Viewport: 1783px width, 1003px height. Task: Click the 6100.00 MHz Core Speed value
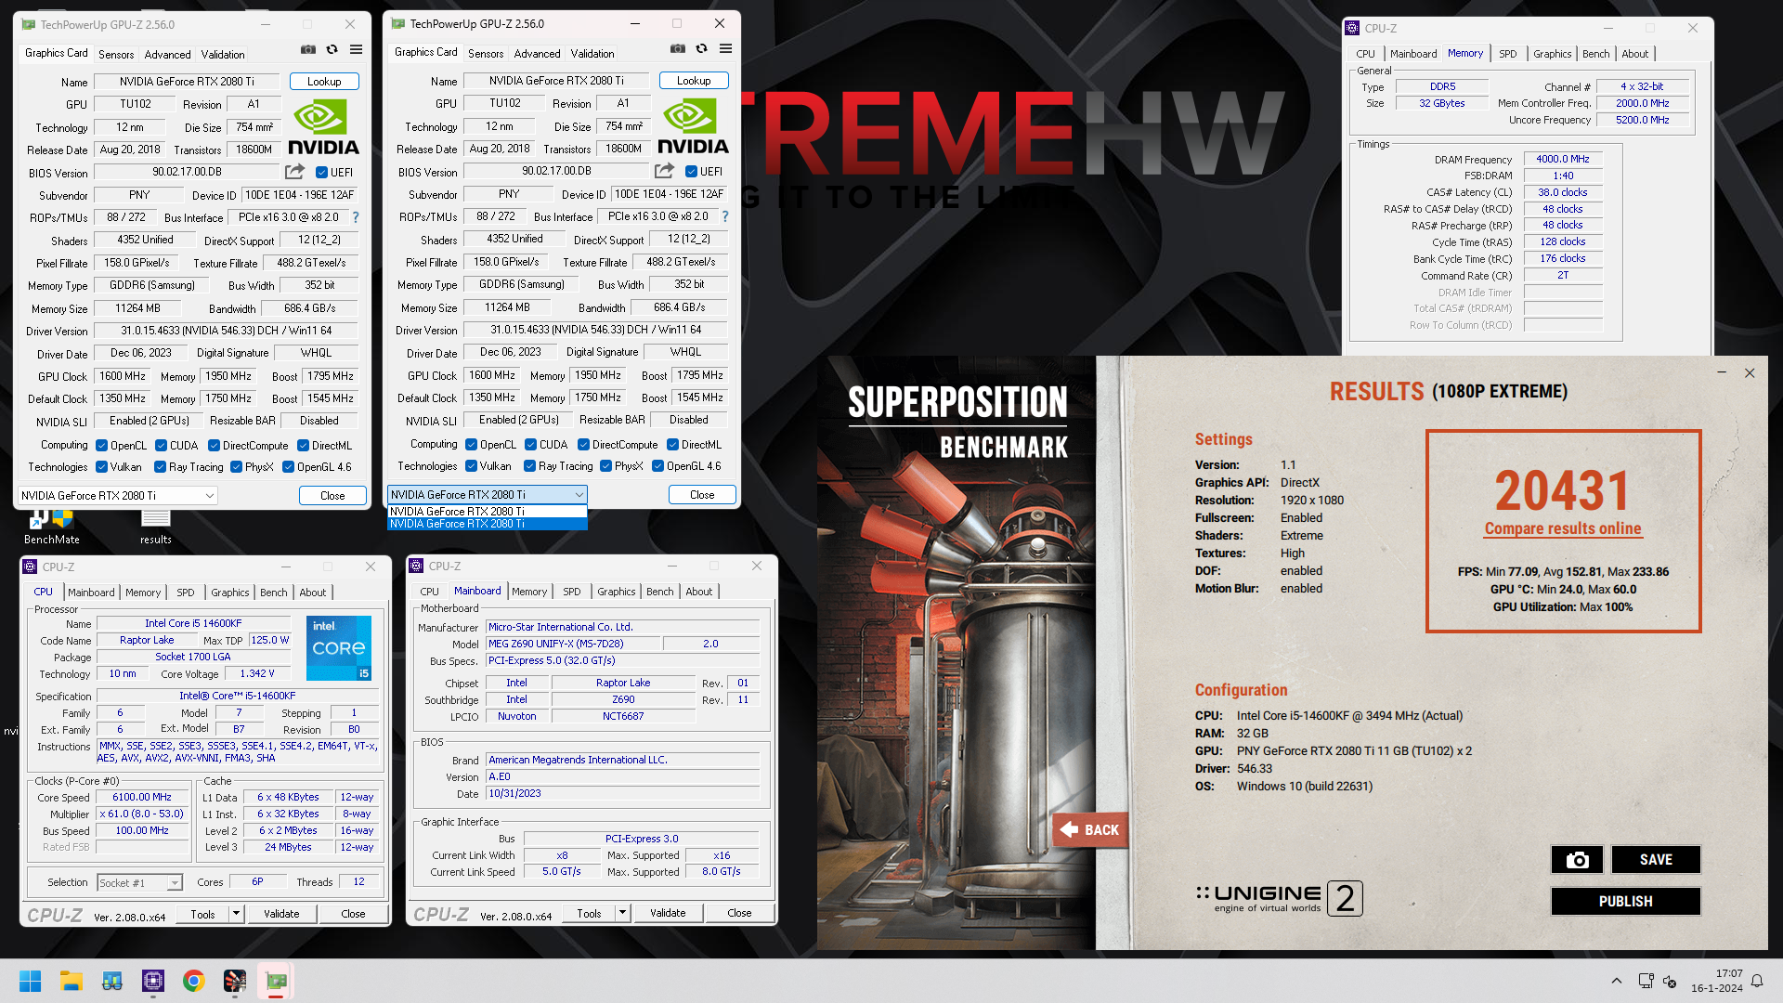pos(142,797)
